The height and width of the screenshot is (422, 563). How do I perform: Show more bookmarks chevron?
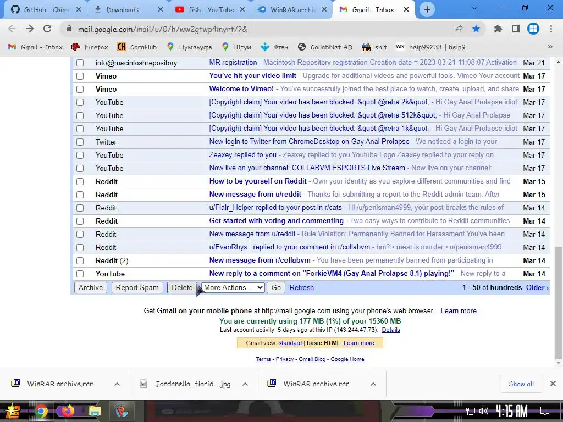click(550, 47)
